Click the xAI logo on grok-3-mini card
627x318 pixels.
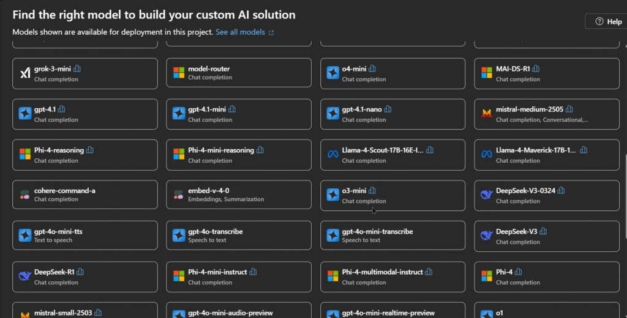pos(25,73)
